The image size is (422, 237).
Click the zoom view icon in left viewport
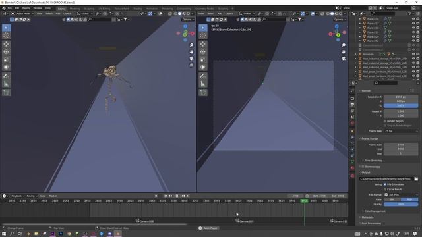(191, 45)
